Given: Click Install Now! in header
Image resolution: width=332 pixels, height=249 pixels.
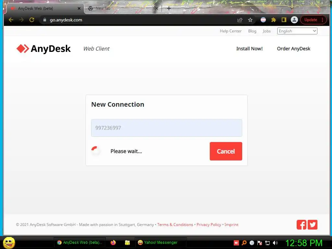Looking at the screenshot, I should [249, 49].
